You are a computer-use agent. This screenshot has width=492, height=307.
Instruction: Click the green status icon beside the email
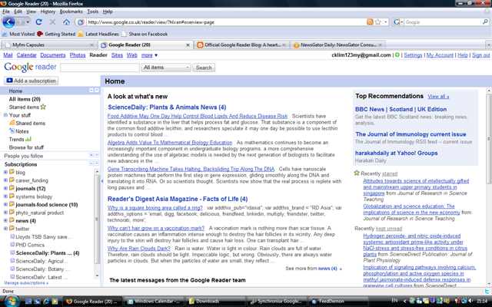(x=397, y=54)
